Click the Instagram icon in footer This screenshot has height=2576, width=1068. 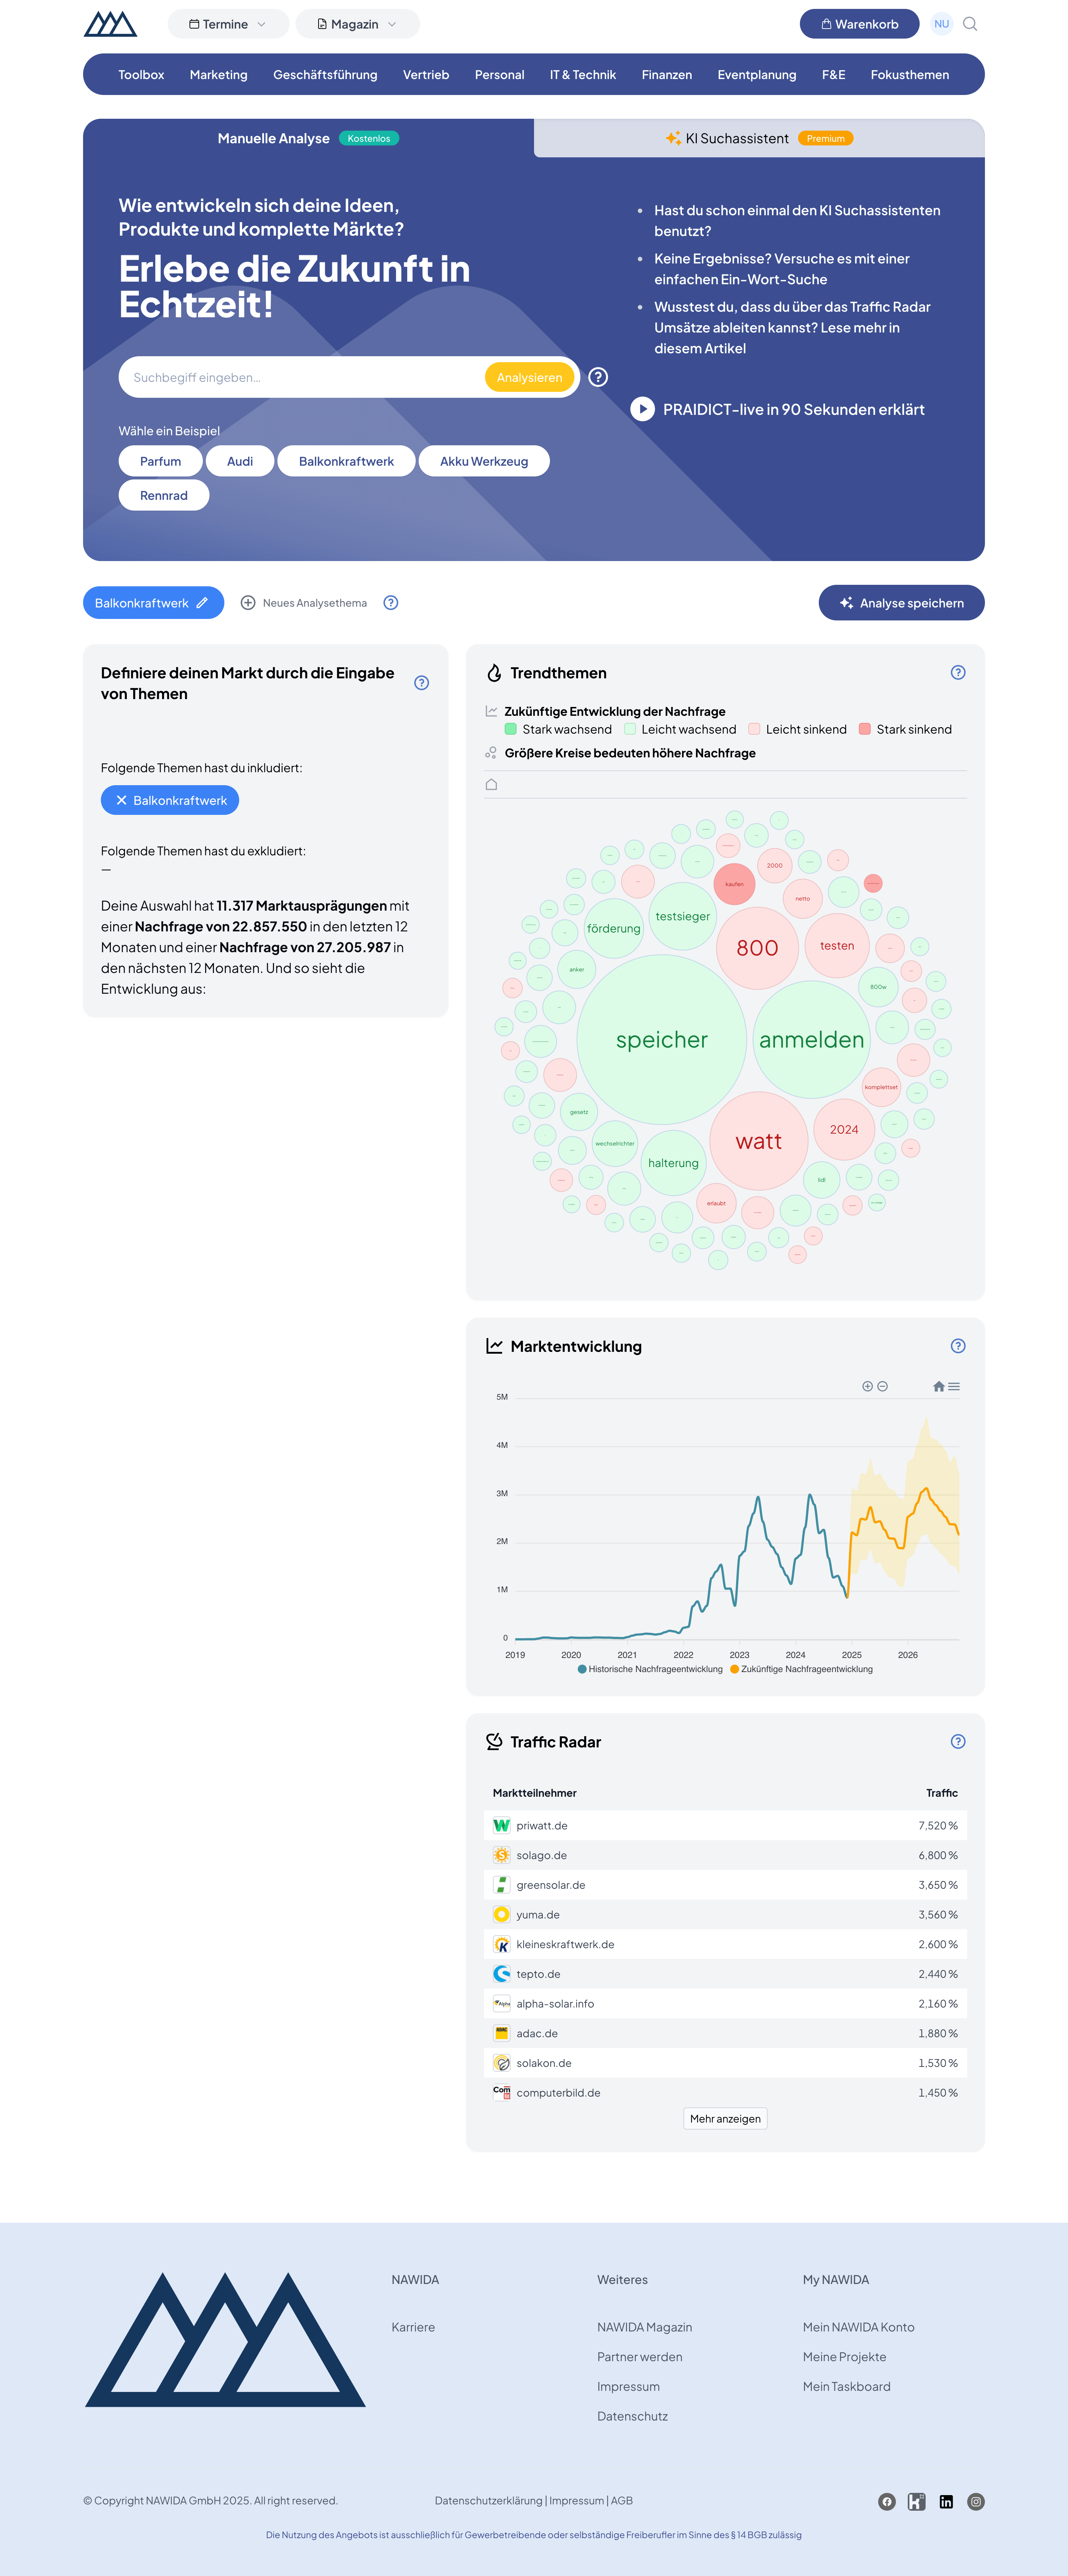point(976,2501)
